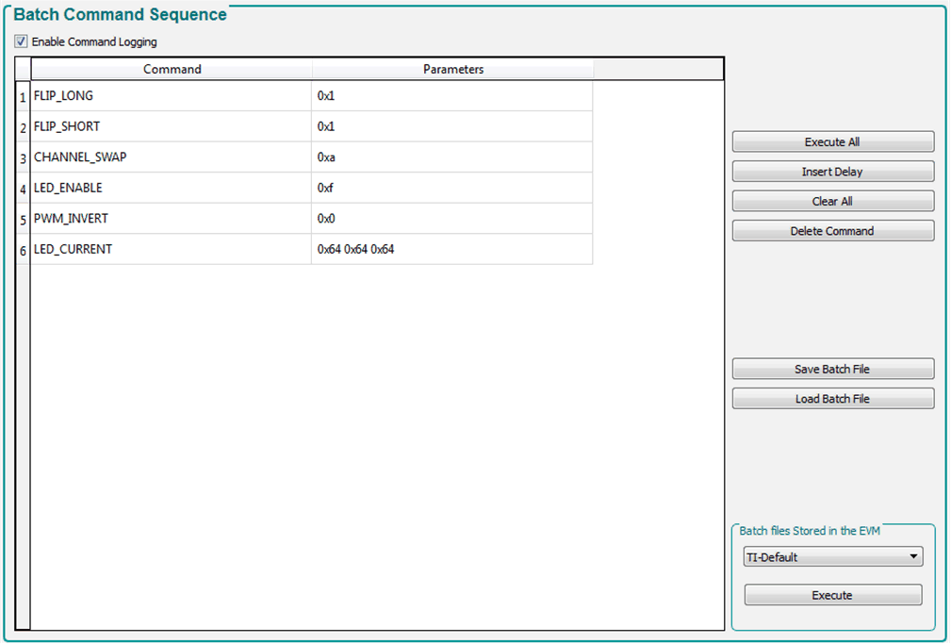Click Save Batch File
This screenshot has width=951, height=644.
coord(832,369)
